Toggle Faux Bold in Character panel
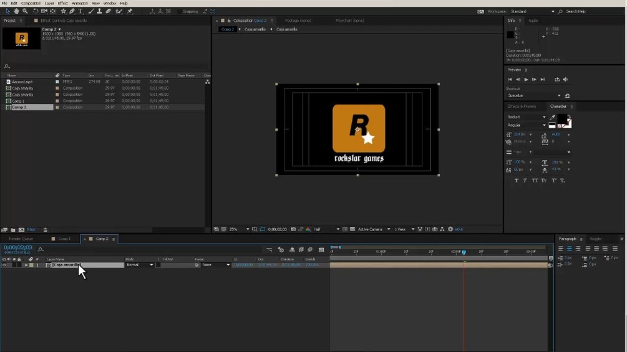Screen dimensions: 627x352 516,181
